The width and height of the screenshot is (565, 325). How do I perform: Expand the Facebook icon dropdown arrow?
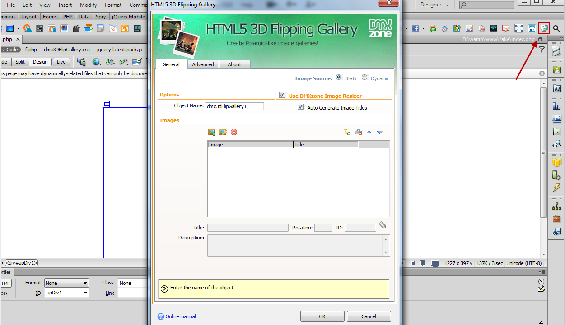(x=423, y=28)
